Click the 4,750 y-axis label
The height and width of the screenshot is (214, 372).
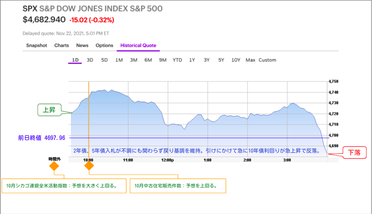(x=333, y=81)
